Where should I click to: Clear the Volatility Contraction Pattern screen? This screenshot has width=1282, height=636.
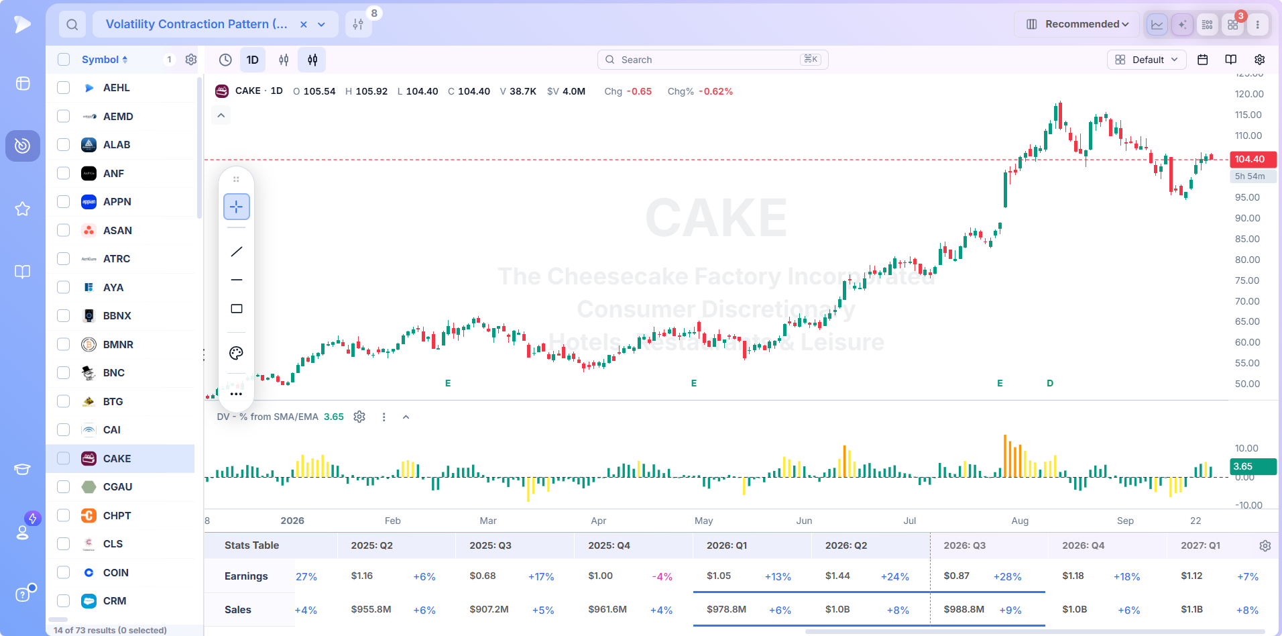click(x=304, y=25)
